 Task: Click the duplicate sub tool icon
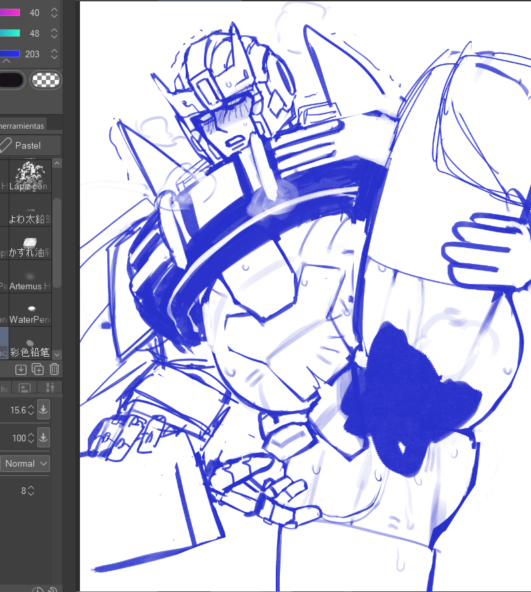(x=38, y=369)
